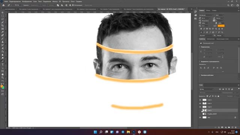Screen dimensions: 240x135
Task: Select the Gradient tool
Action: point(3,52)
